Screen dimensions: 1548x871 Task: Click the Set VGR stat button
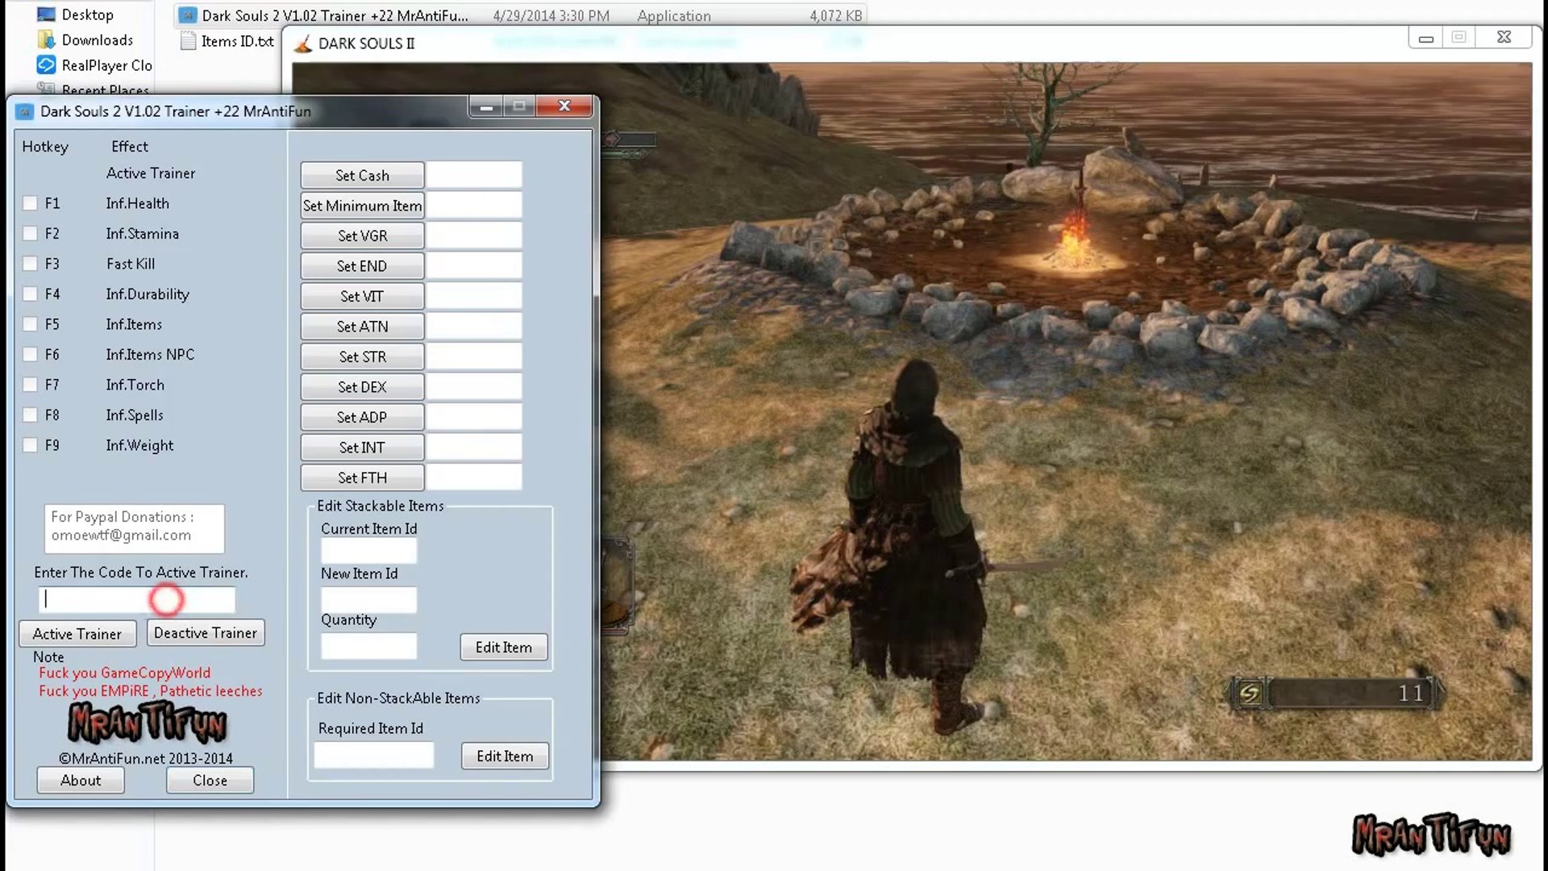361,235
